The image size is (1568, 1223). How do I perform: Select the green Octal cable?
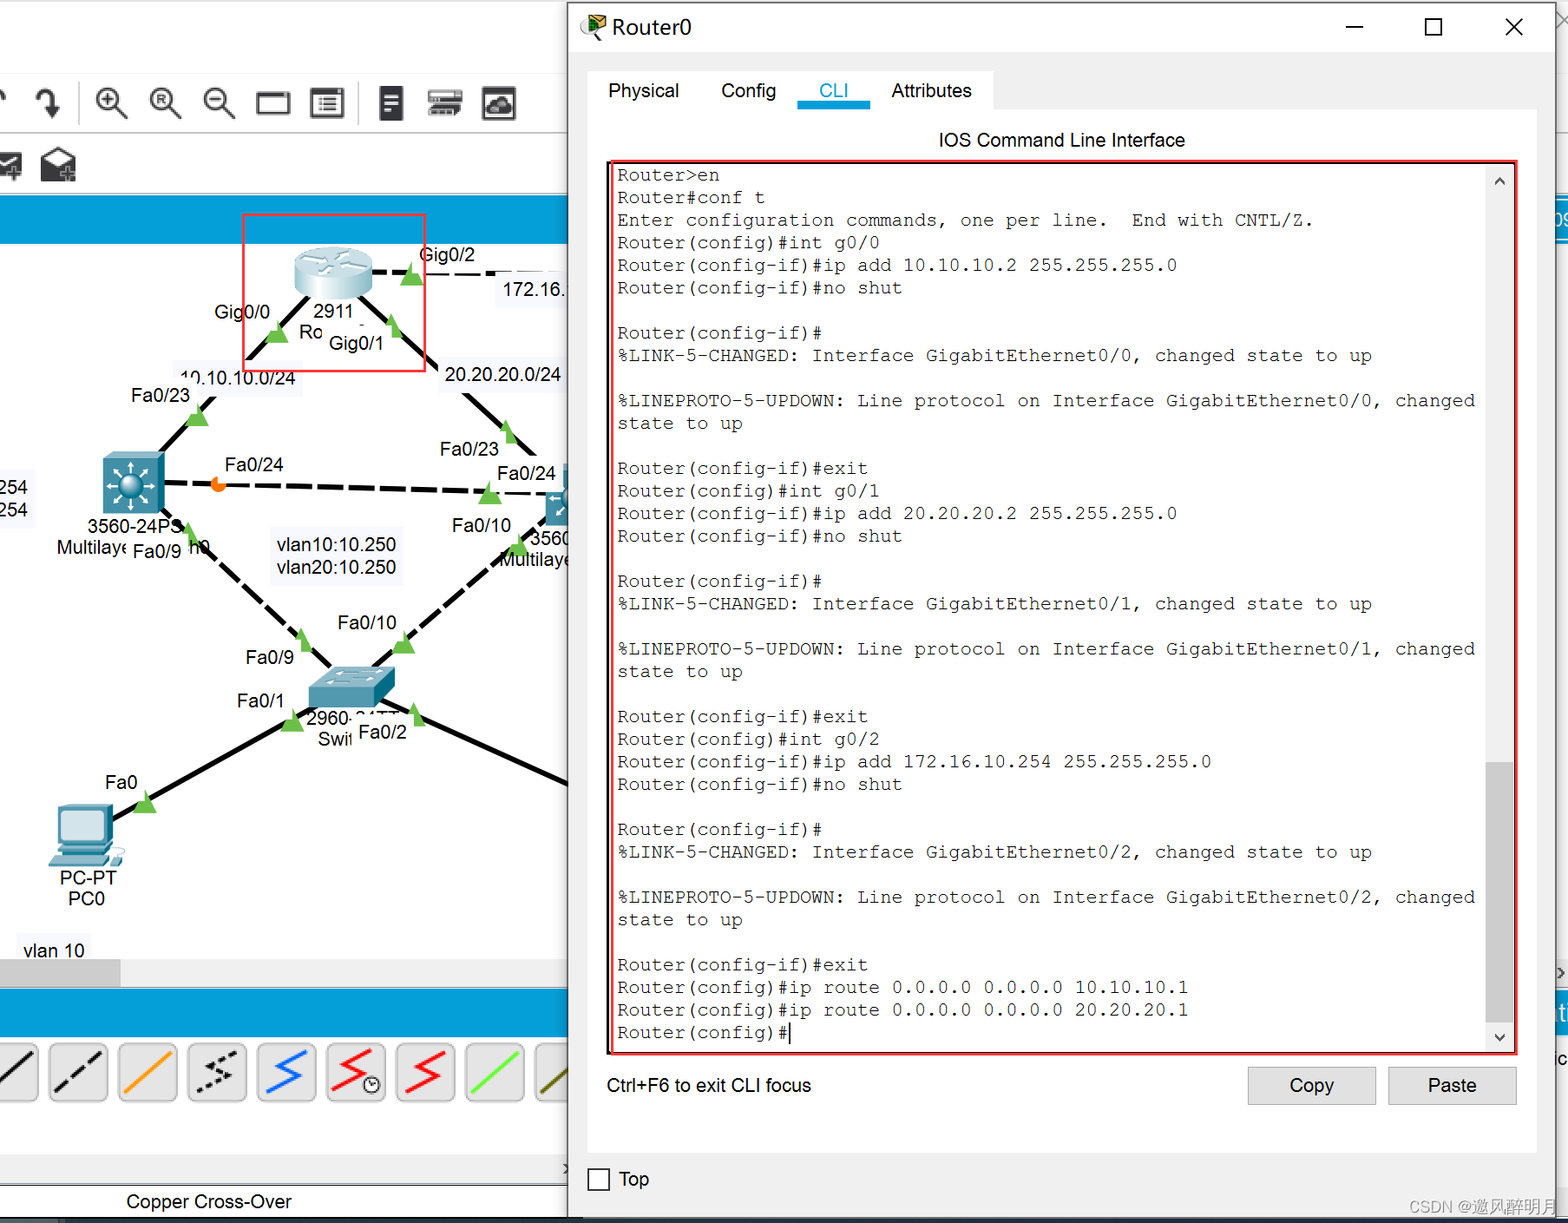click(495, 1072)
